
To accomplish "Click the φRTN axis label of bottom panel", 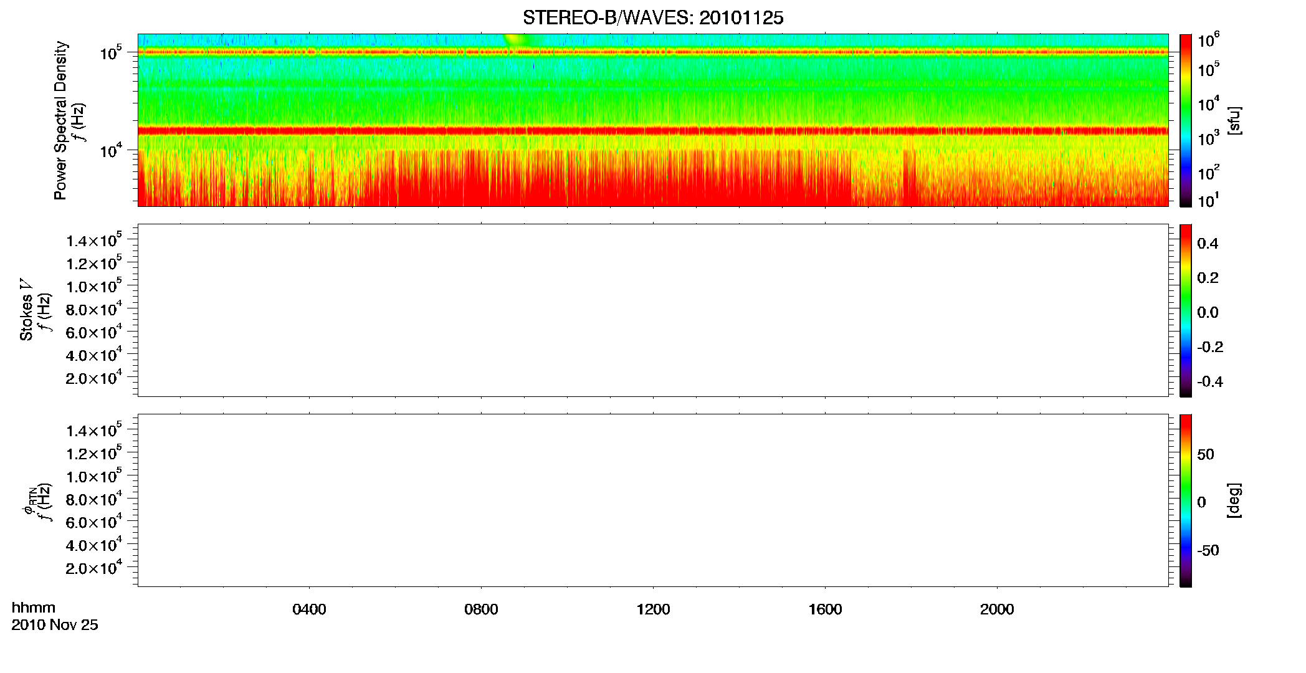I will pos(29,502).
